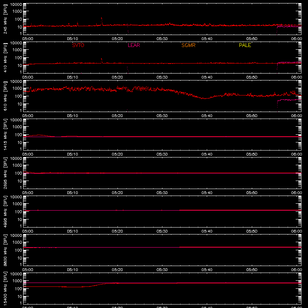Click the yellow PALE station legend label
Viewport: 308px width, 308px height.
coord(245,45)
